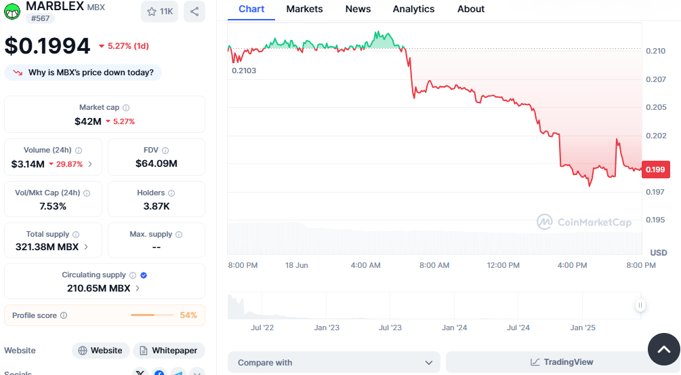This screenshot has height=375, width=681.
Task: Open the Analytics tab
Action: 413,9
